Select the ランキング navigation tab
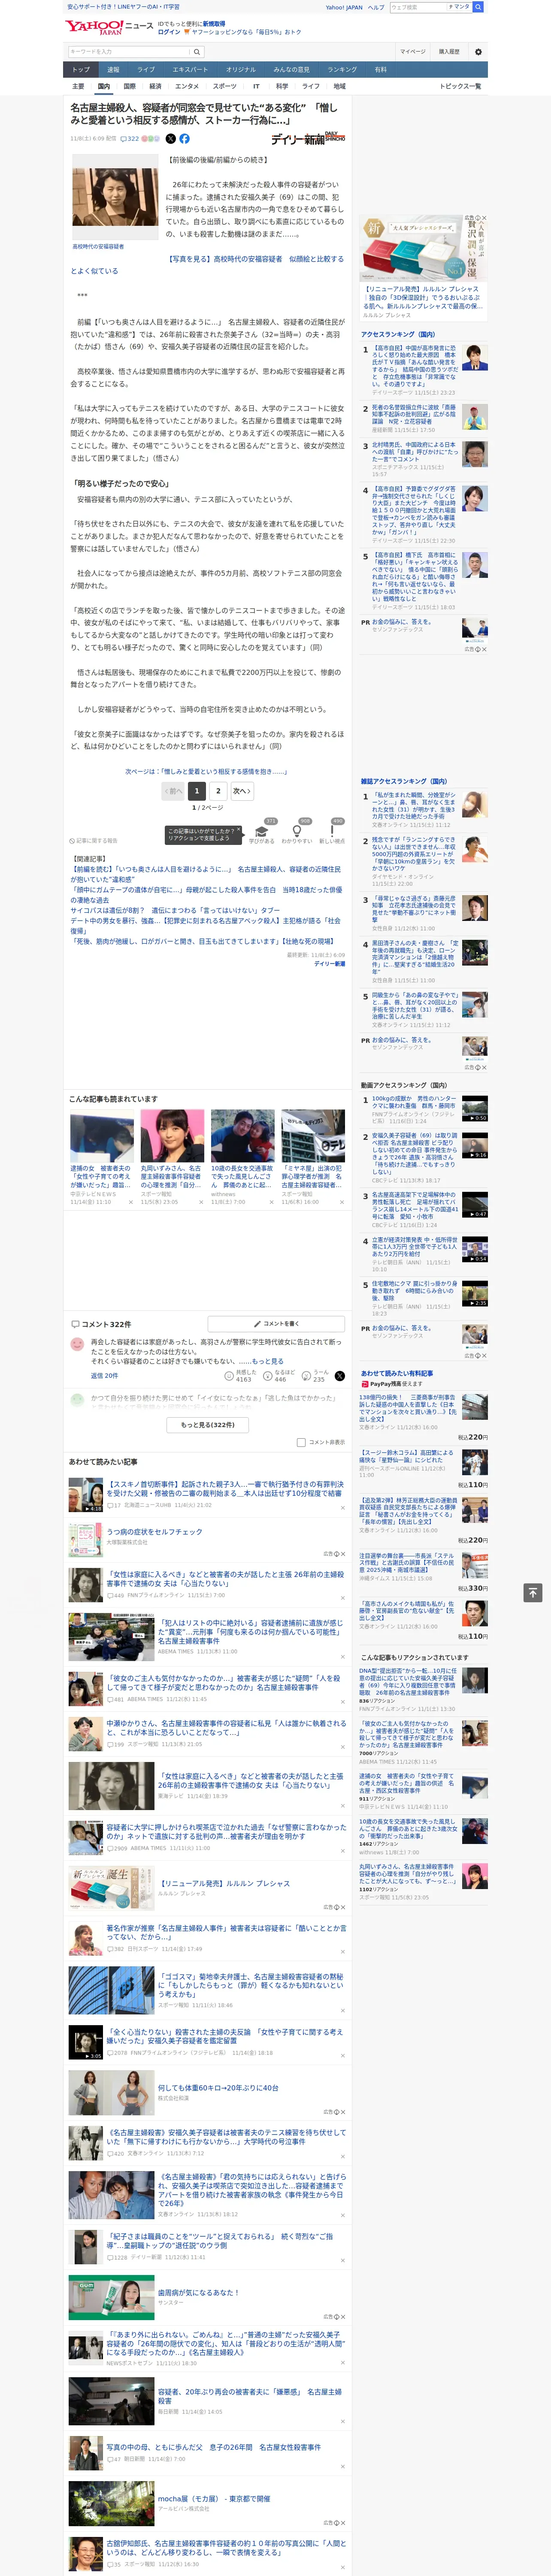Screen dimensions: 551x2576 tap(342, 70)
